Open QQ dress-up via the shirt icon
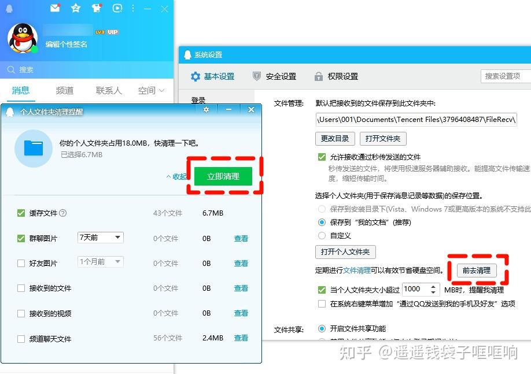Screen dimensions: 531x374 click(x=96, y=8)
